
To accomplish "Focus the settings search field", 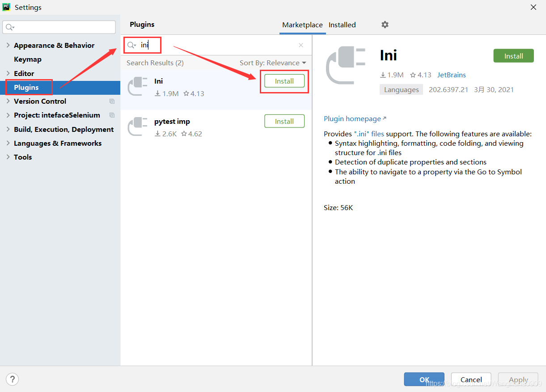I will [x=59, y=27].
